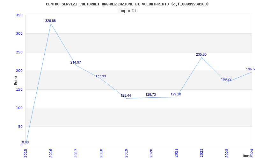This screenshot has height=159, width=255.
Task: Click the Anno x-axis title
Action: point(247,156)
